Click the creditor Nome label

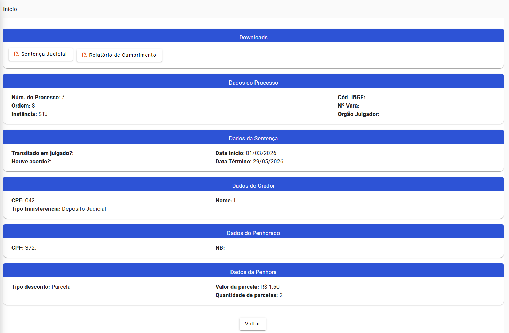tap(224, 200)
